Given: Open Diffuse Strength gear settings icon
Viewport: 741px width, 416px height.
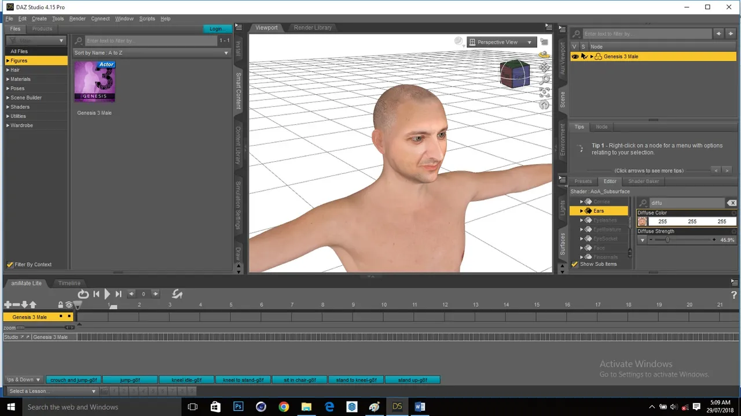Looking at the screenshot, I should pos(734,231).
